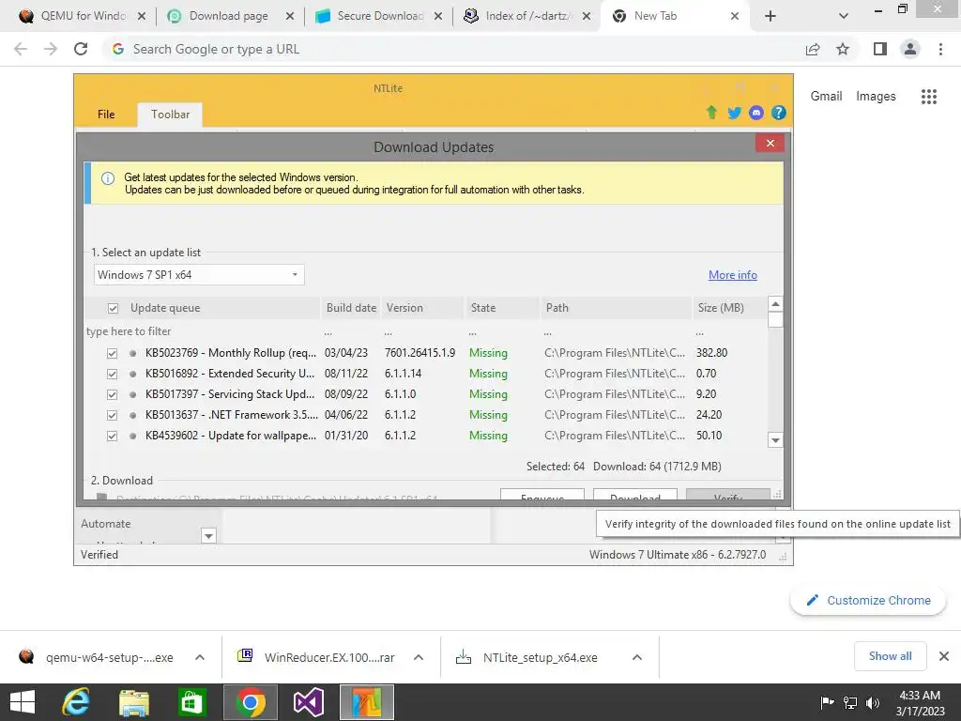
Task: Open Chrome three-dot menu
Action: click(x=940, y=49)
